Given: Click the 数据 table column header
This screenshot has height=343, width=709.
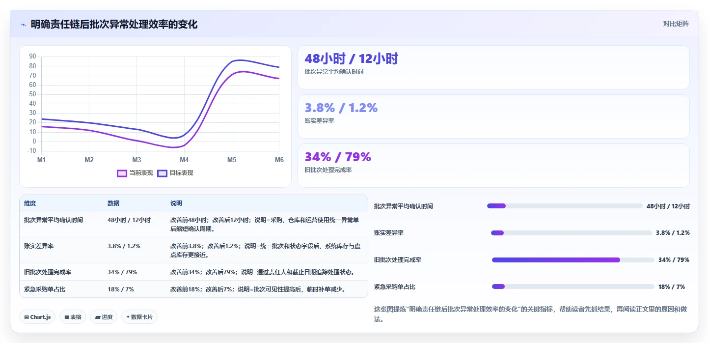Looking at the screenshot, I should [113, 203].
